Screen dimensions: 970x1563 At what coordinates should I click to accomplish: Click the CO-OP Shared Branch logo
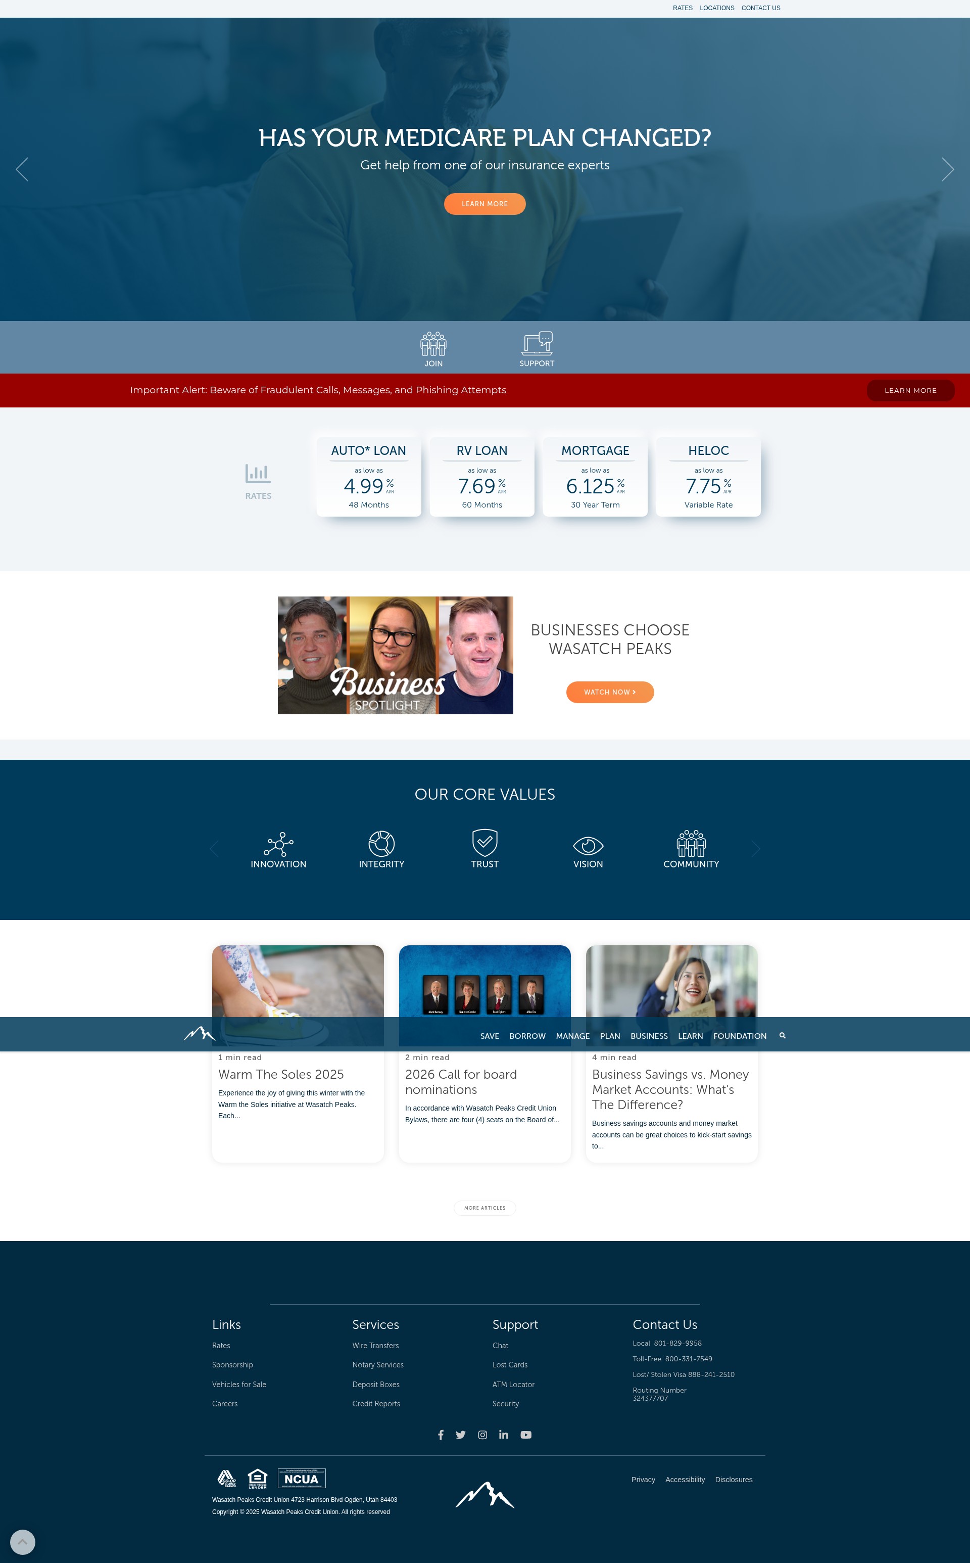pos(226,1478)
